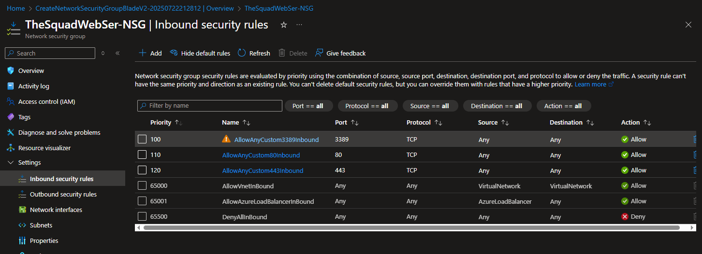
Task: Open the AllowAnyCustom3389Inbound rule link
Action: (277, 140)
